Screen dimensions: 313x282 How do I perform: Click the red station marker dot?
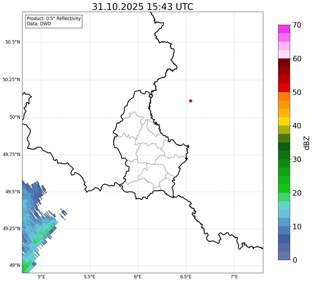point(191,101)
